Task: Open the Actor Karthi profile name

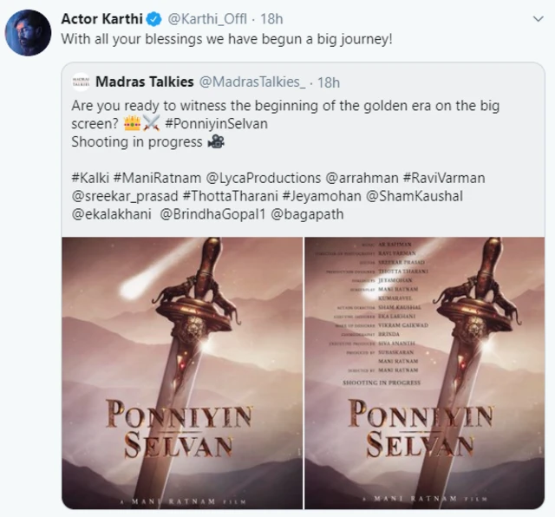Action: (101, 20)
